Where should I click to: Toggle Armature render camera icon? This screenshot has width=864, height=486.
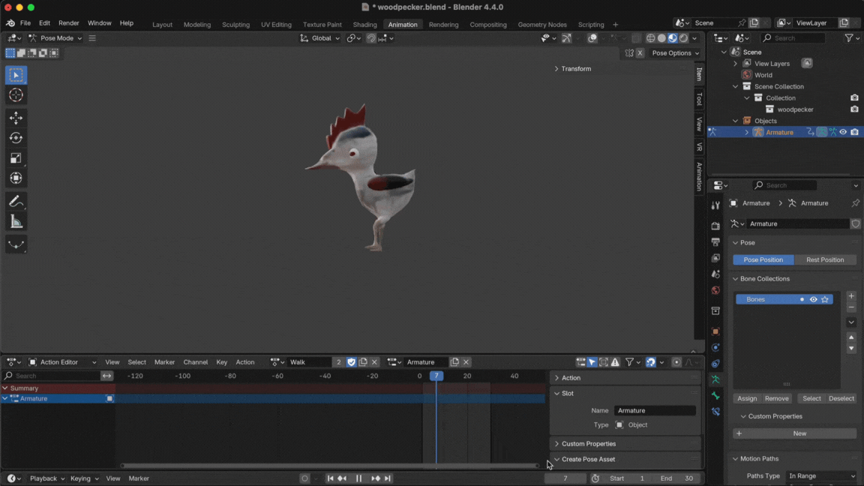[855, 132]
